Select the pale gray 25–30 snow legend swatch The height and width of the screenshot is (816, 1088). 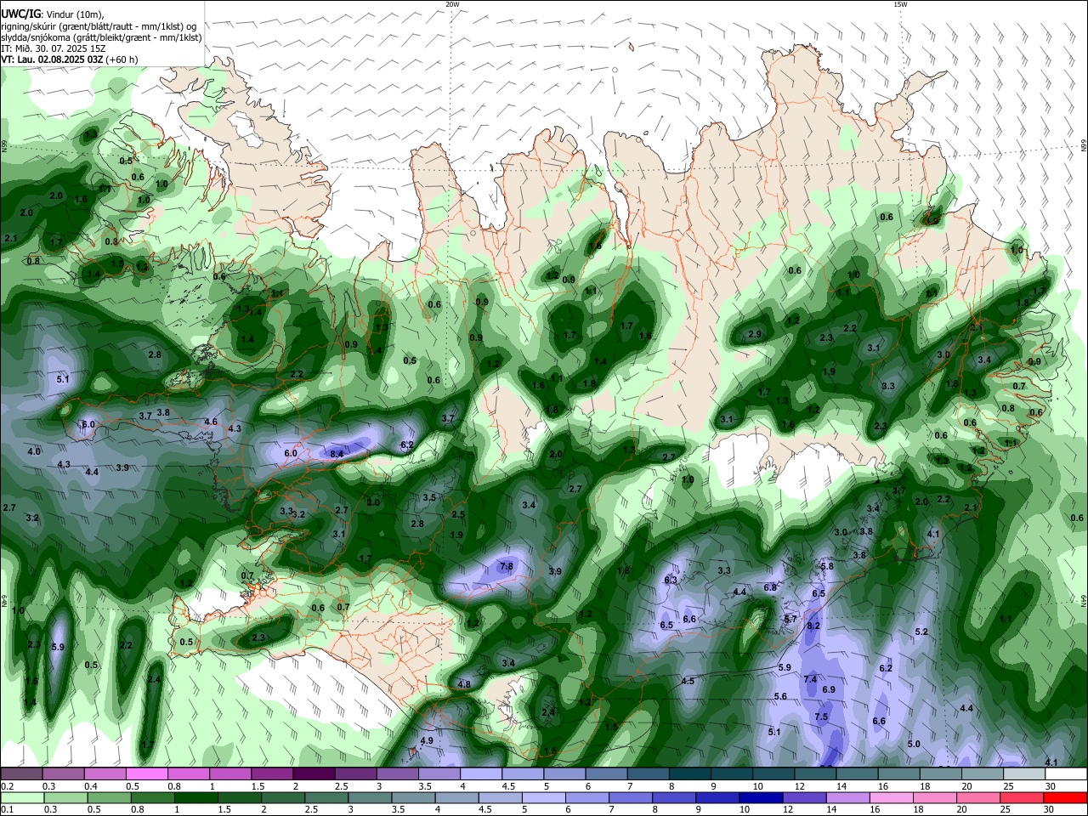1024,774
